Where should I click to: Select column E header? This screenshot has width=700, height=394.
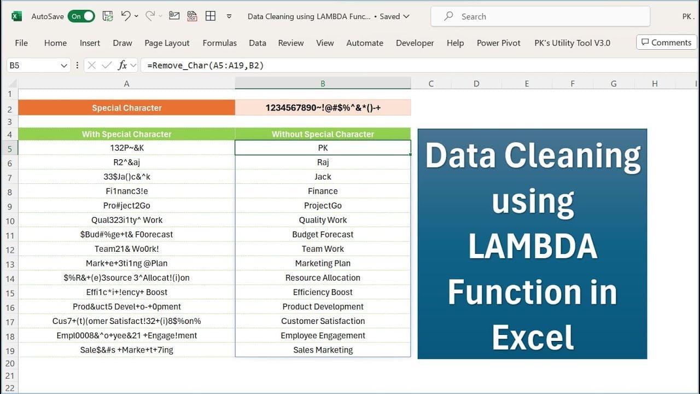click(x=527, y=84)
